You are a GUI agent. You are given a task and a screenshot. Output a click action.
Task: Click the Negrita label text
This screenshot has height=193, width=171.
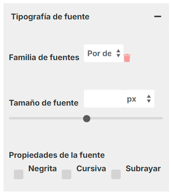(x=42, y=168)
